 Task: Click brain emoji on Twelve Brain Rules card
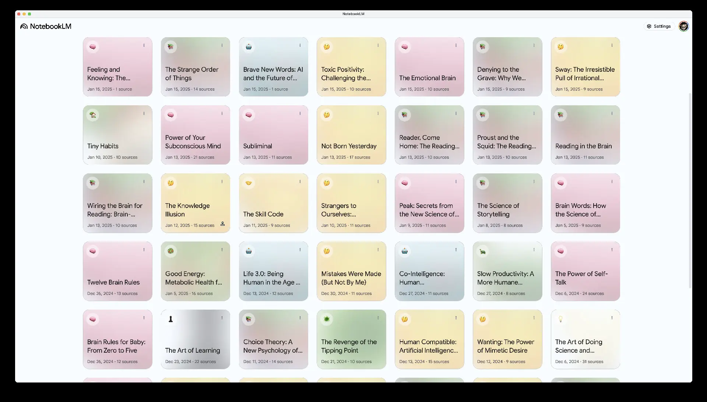click(x=93, y=251)
